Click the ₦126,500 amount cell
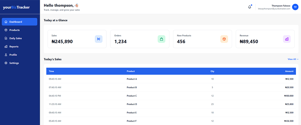This screenshot has height=125, width=301. (289, 121)
